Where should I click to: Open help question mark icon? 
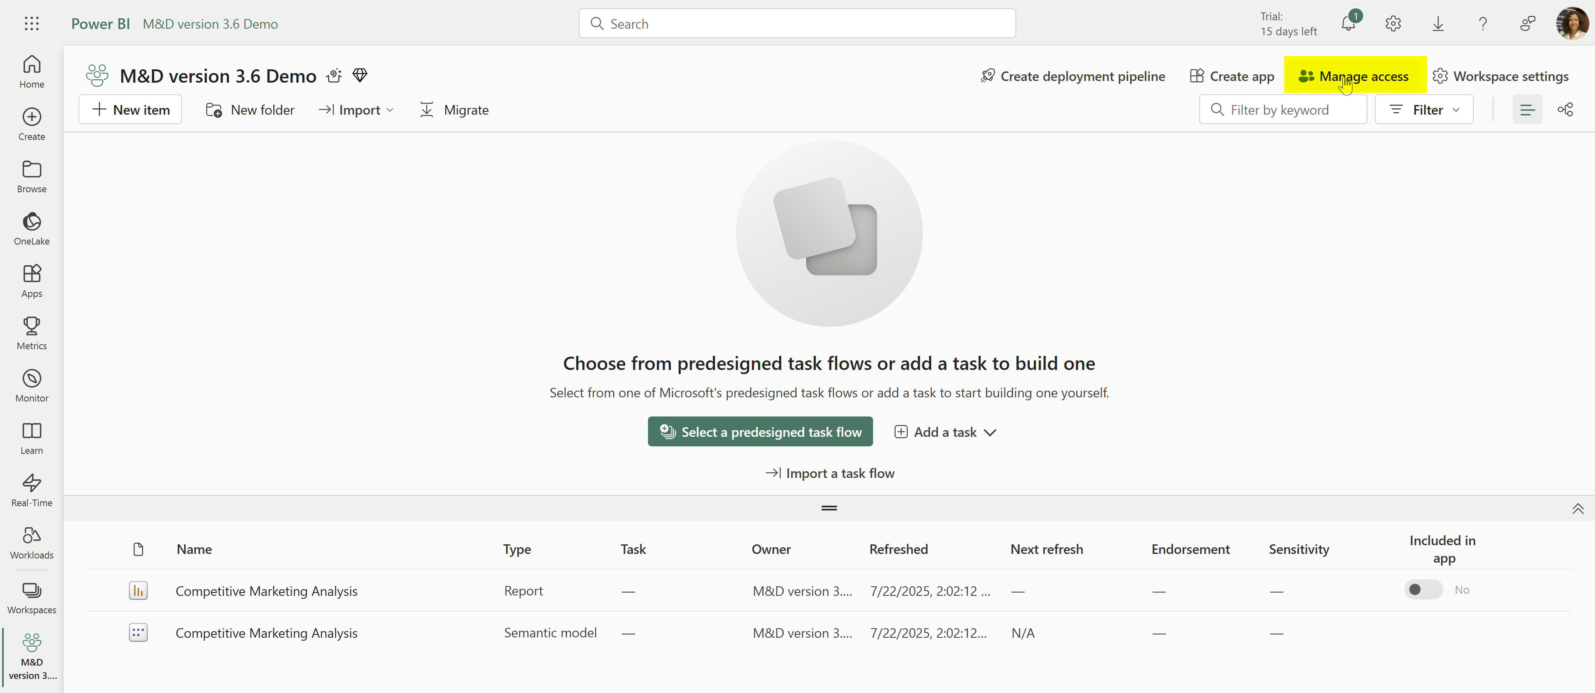[x=1482, y=24]
